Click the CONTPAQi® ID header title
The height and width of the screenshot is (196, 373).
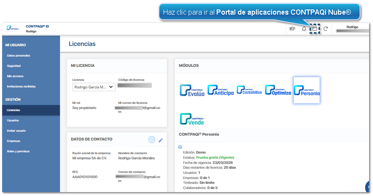[x=38, y=26]
